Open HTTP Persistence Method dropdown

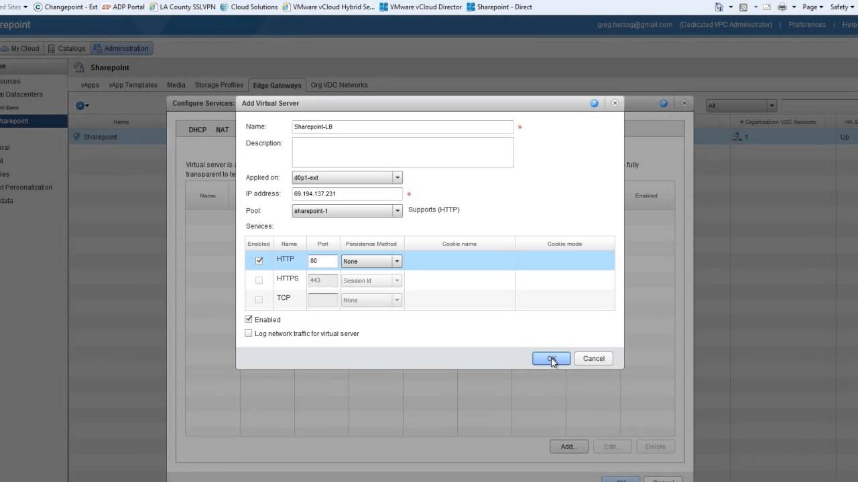tap(372, 261)
